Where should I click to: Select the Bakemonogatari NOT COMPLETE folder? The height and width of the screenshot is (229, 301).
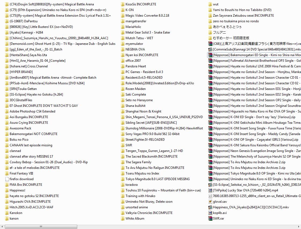(34, 134)
